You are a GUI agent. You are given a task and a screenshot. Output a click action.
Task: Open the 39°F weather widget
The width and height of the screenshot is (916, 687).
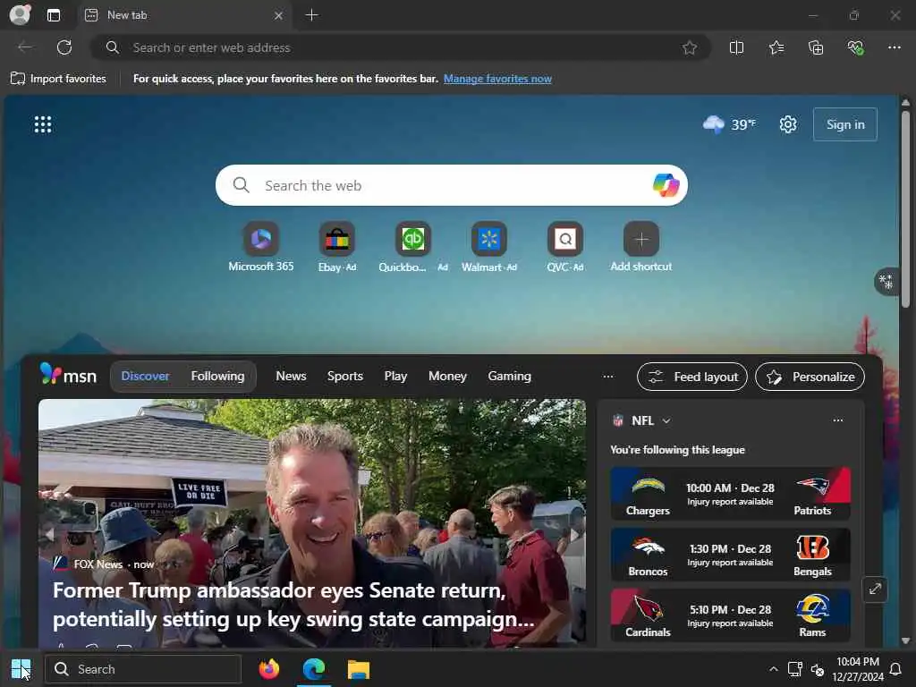(x=729, y=124)
